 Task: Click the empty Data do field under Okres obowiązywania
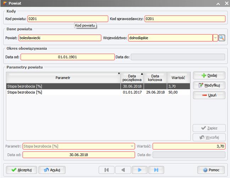[178, 57]
